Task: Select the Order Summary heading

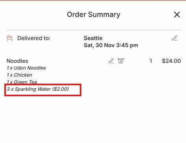Action: (x=94, y=15)
